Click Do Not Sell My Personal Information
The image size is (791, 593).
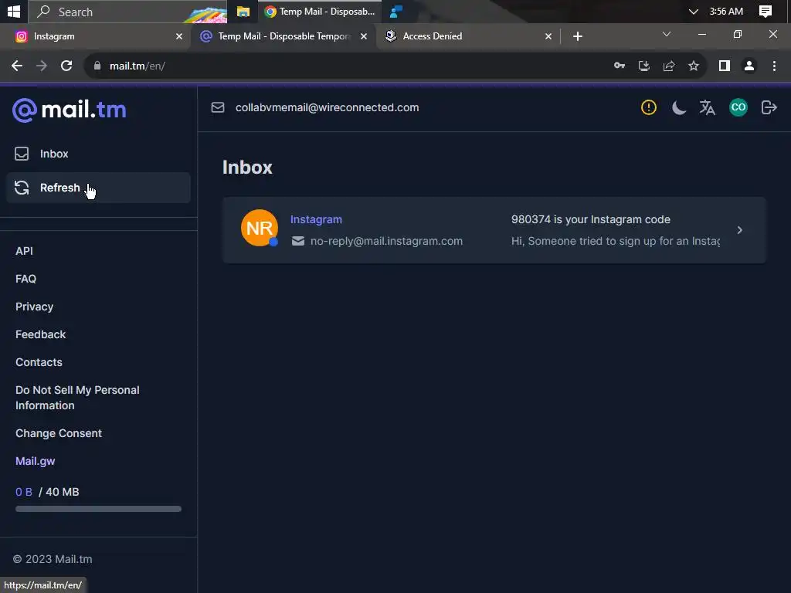click(77, 398)
